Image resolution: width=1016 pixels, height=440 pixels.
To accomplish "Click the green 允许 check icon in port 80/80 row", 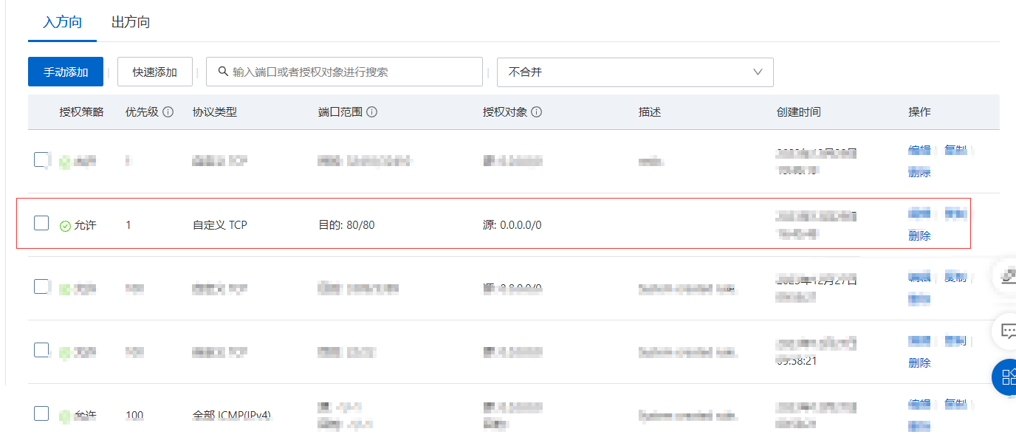I will click(65, 225).
